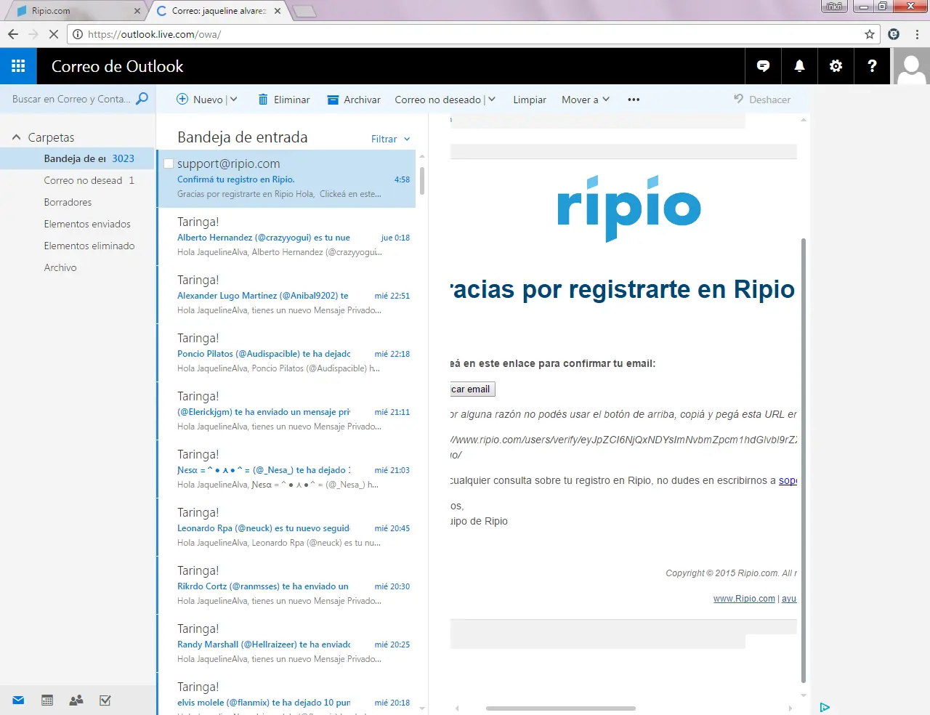Open the account profile picture
This screenshot has height=715, width=930.
pos(911,66)
